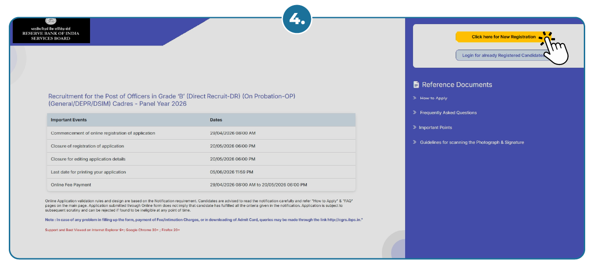This screenshot has height=263, width=594.
Task: Select 'Closure of registration of application' row label
Action: (87, 146)
